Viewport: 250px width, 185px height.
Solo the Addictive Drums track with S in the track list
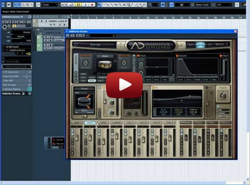point(46,21)
